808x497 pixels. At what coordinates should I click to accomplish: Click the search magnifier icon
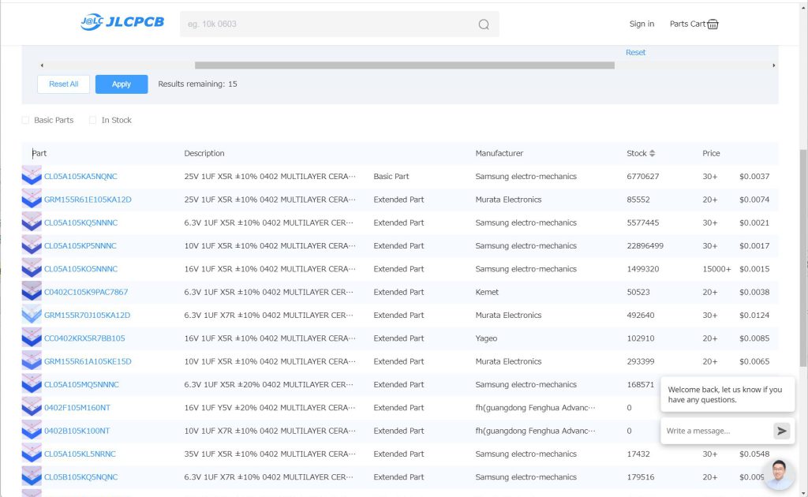[484, 24]
